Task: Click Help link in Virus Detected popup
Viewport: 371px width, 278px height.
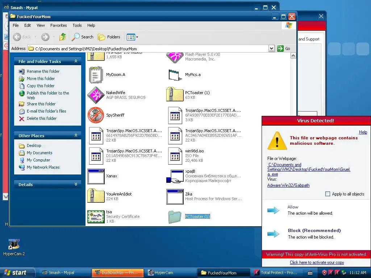Action: click(363, 132)
